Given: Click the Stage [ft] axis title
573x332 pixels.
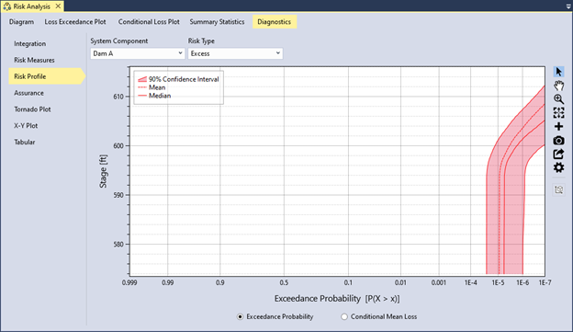Looking at the screenshot, I should pos(103,171).
